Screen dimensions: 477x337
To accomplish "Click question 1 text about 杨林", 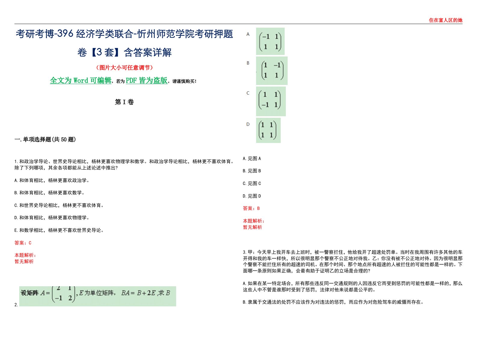I will click(x=124, y=165).
